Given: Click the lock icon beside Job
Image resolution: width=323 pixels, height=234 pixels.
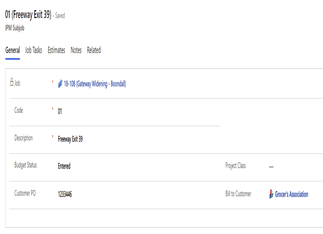Looking at the screenshot, I should (12, 82).
